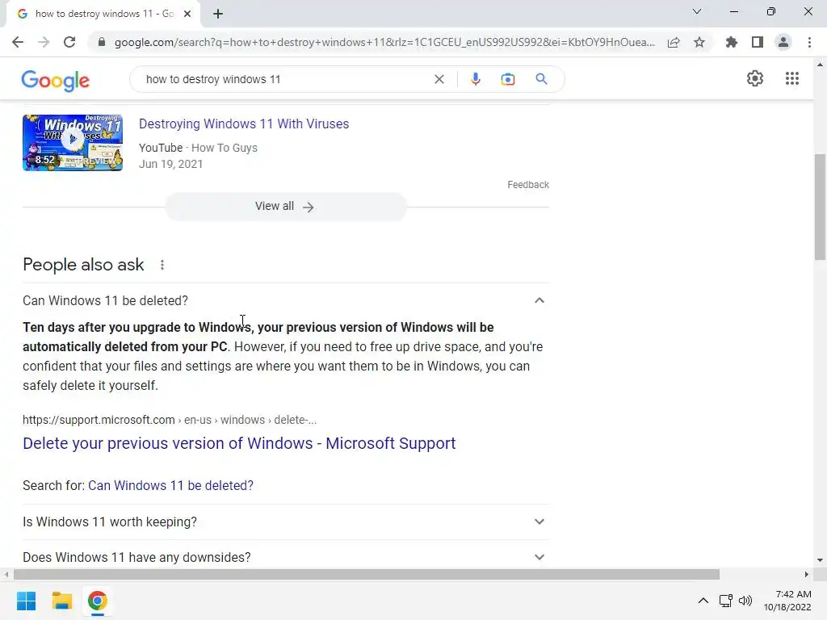Image resolution: width=827 pixels, height=620 pixels.
Task: Click the address bar URL
Action: coord(384,42)
